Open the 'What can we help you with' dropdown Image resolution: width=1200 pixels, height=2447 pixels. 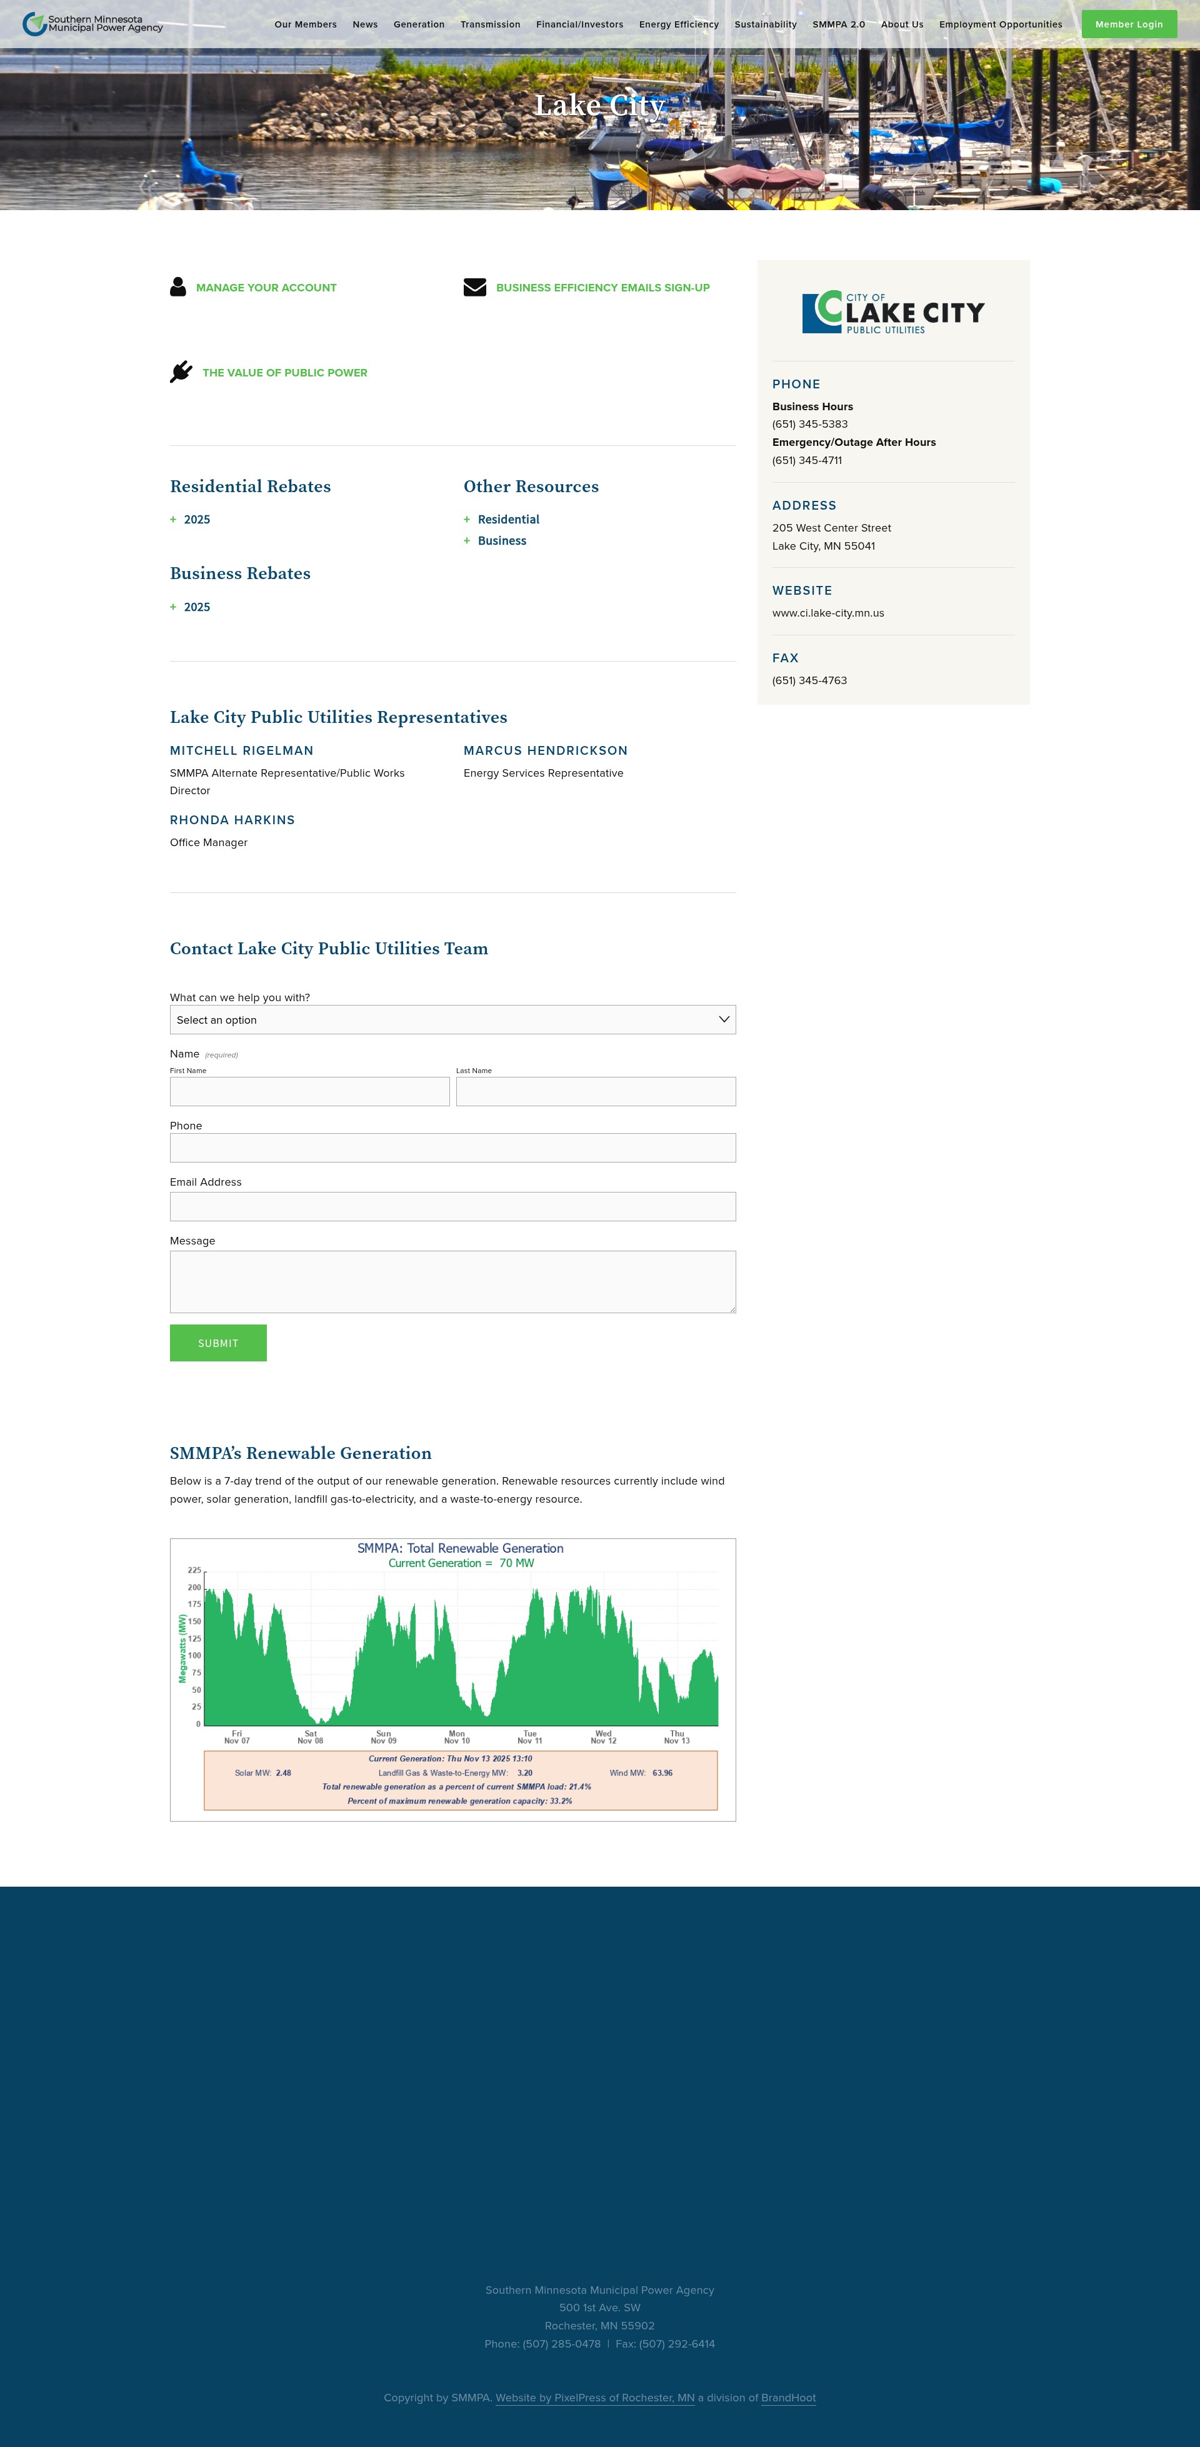coord(453,1019)
